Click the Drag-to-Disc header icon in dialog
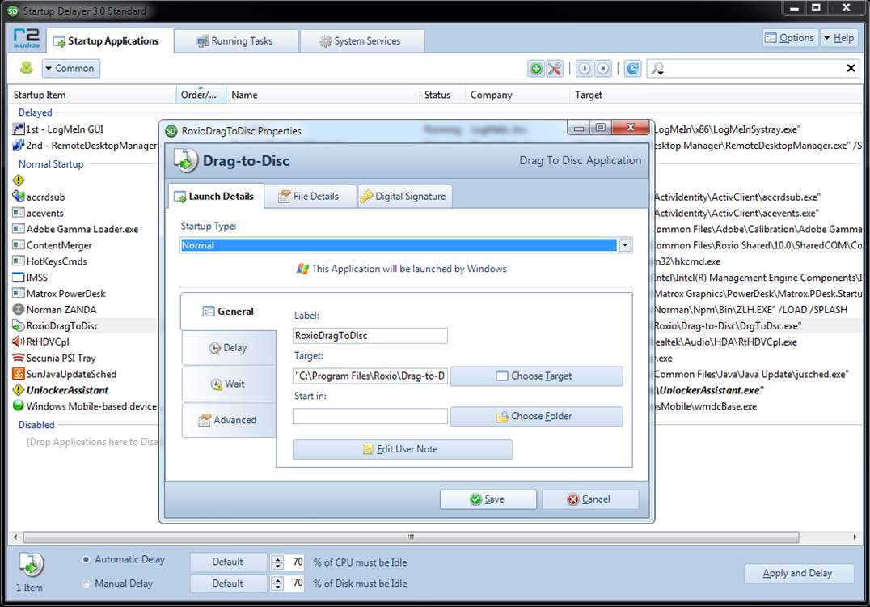This screenshot has height=607, width=870. [x=185, y=160]
